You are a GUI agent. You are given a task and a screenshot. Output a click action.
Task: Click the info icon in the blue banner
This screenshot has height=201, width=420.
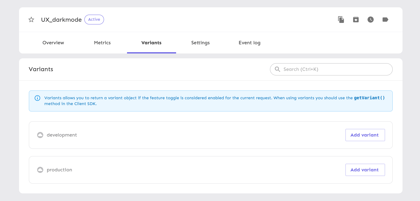37,98
